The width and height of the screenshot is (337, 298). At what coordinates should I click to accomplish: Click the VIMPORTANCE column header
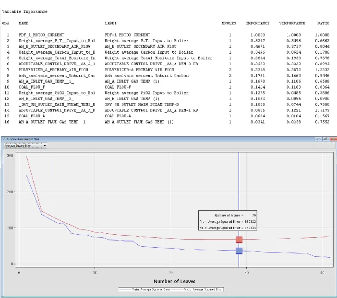pyautogui.click(x=292, y=23)
